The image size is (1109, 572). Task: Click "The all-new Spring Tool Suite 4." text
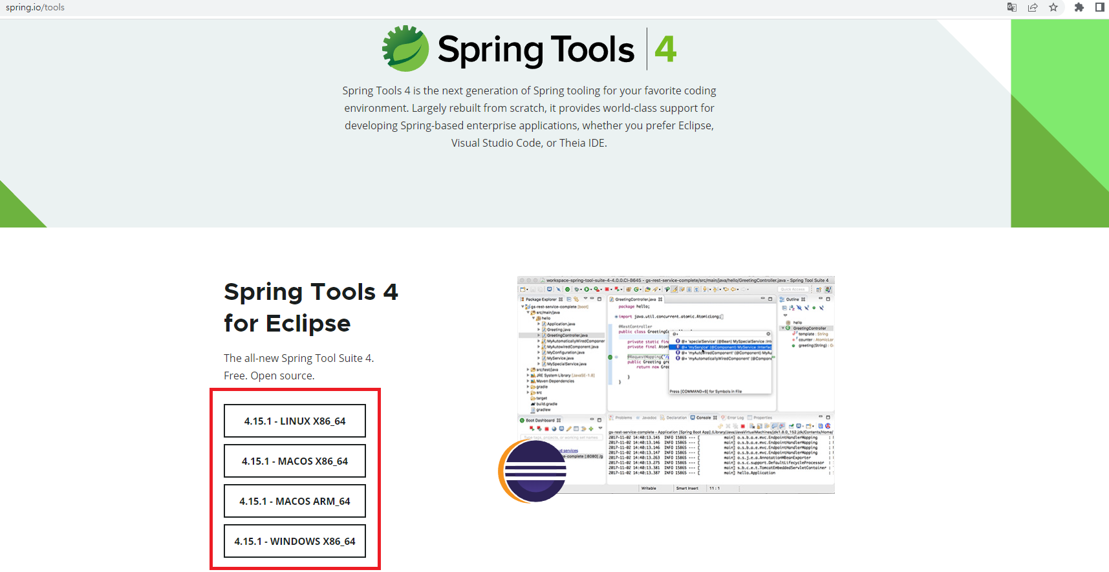click(x=299, y=358)
